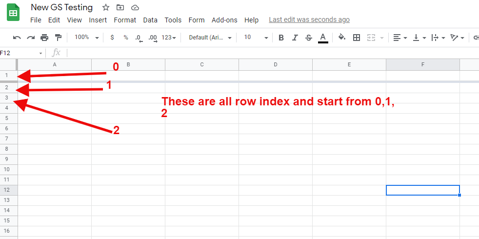The width and height of the screenshot is (479, 239).
Task: Open the Form menu
Action: (197, 20)
